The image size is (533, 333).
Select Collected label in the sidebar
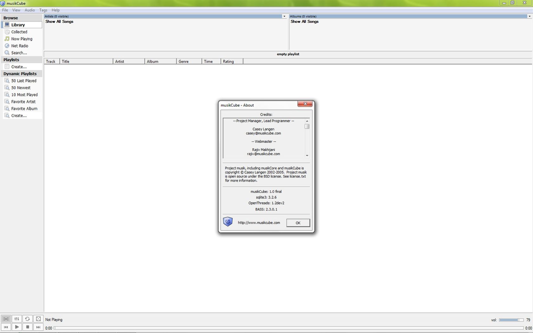[x=19, y=32]
